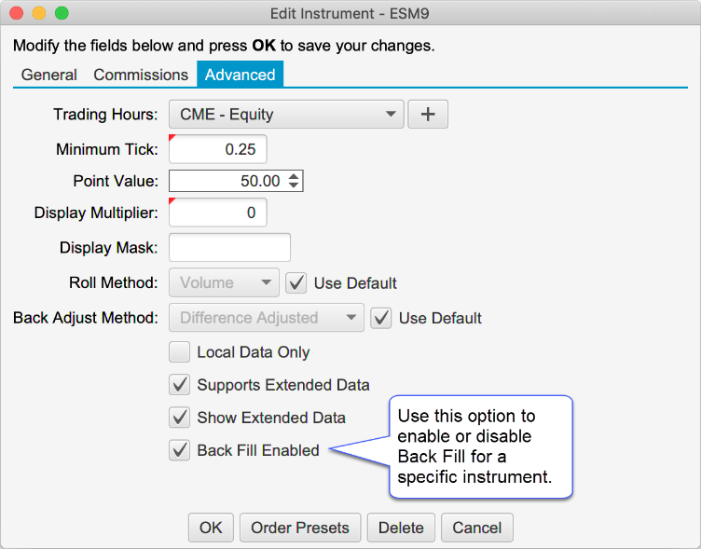
Task: Uncheck Use Default for Back Adjust Method
Action: (380, 318)
